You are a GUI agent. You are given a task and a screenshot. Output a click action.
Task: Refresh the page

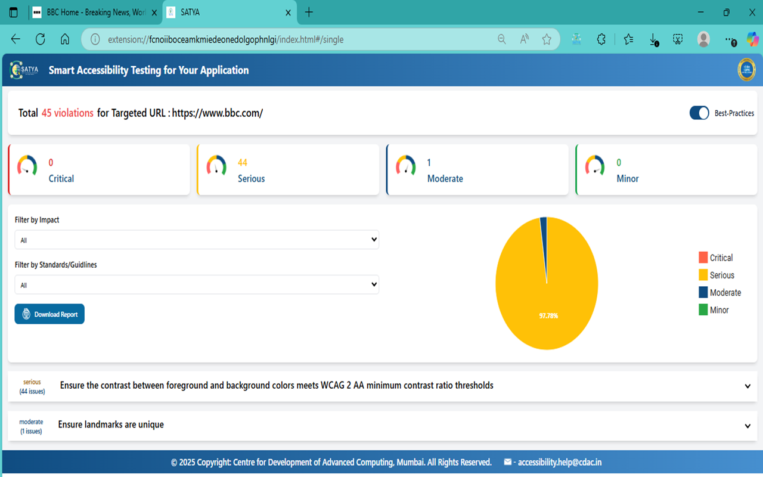tap(41, 39)
